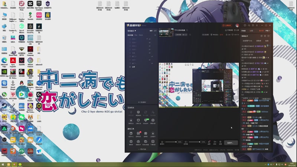Screen dimensions: 297x167
Task: Edit the stream title pencil icon
Action: coord(187,30)
